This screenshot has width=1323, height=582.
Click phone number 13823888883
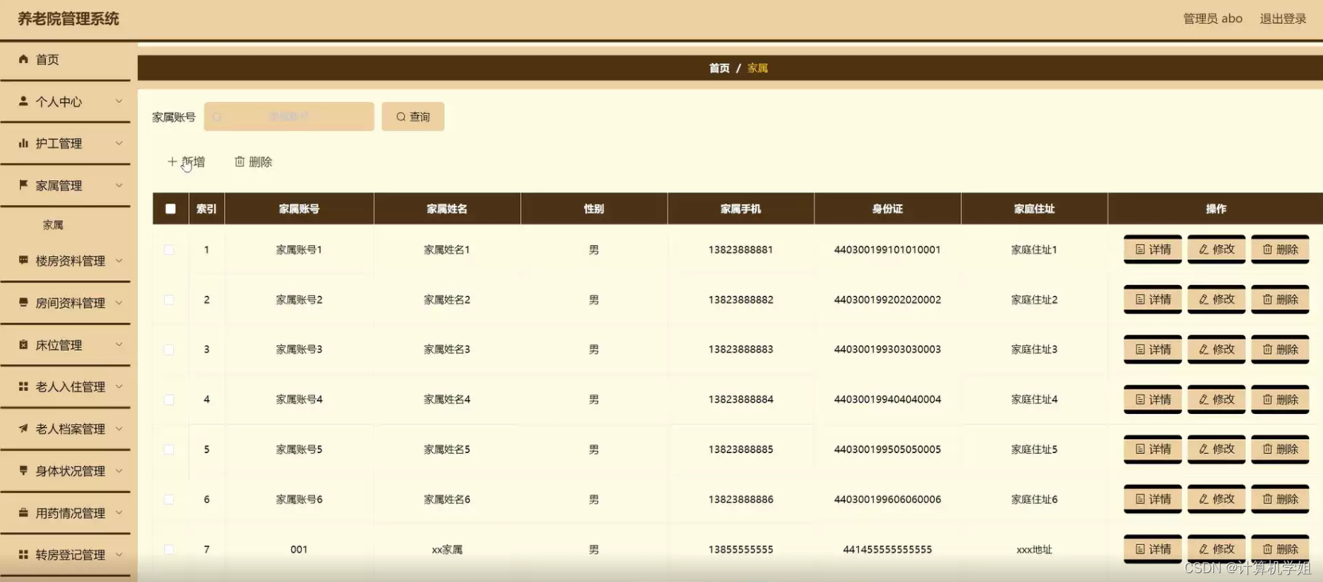[740, 349]
